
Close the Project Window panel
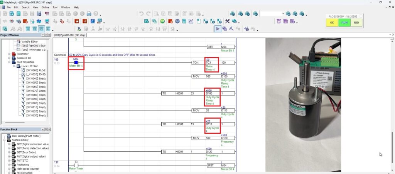[49, 35]
